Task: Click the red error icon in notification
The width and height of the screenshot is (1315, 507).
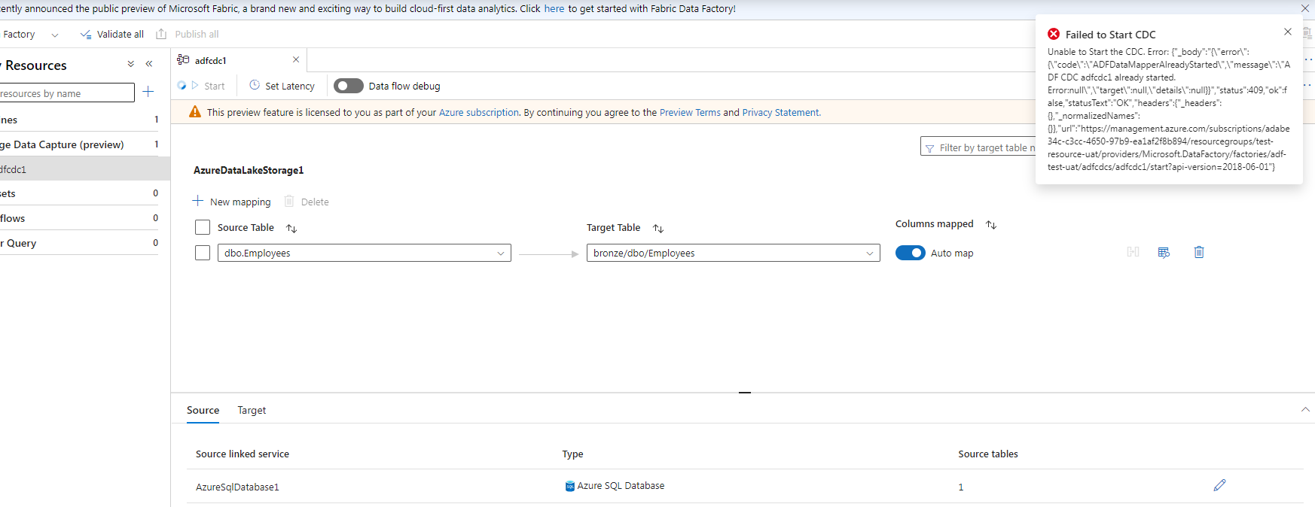Action: (1054, 34)
